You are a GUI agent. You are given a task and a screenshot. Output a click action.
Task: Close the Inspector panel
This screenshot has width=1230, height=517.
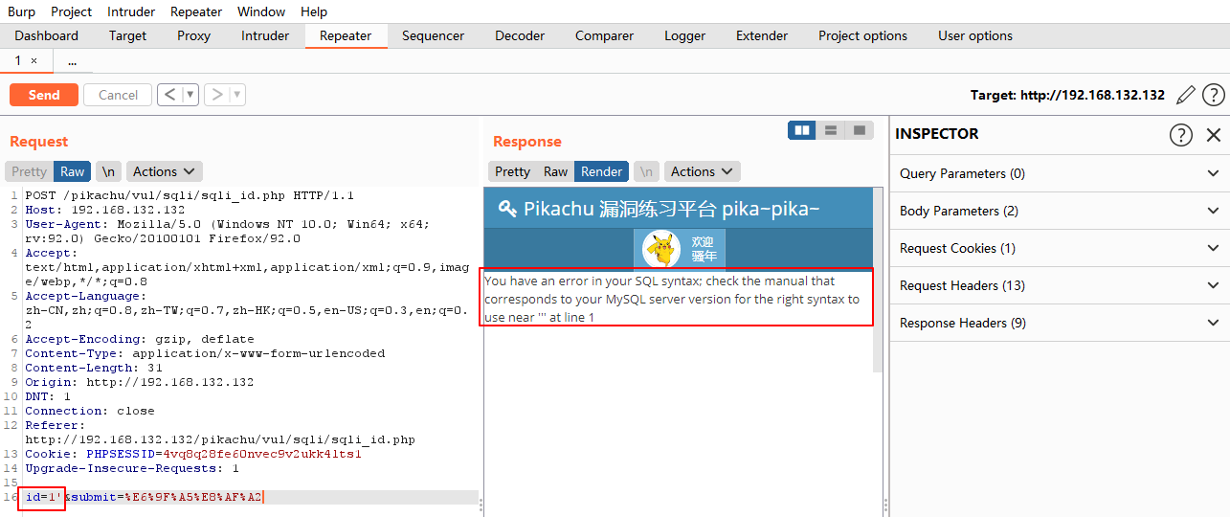pos(1214,135)
